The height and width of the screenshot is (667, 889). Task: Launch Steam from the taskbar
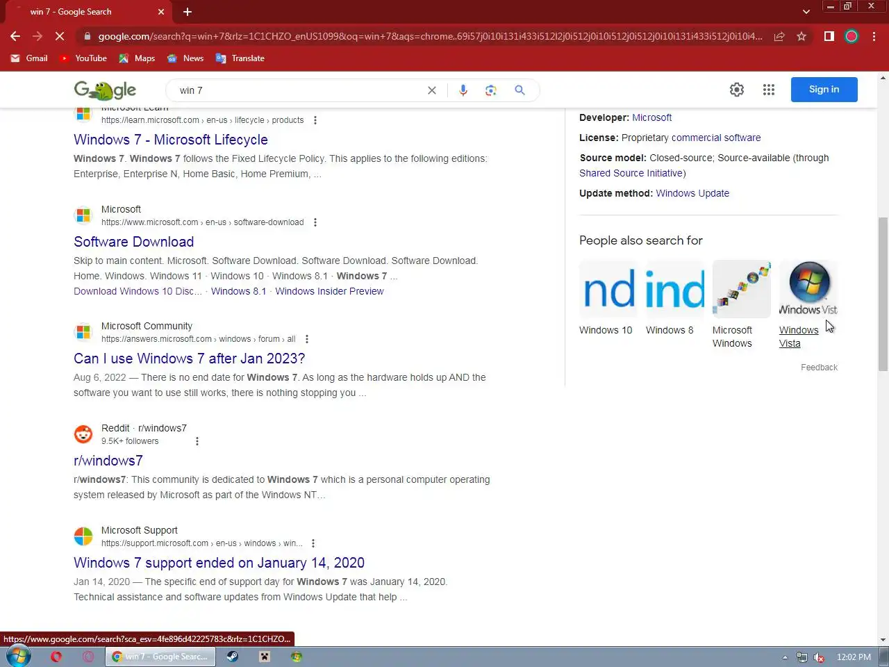coord(233,657)
